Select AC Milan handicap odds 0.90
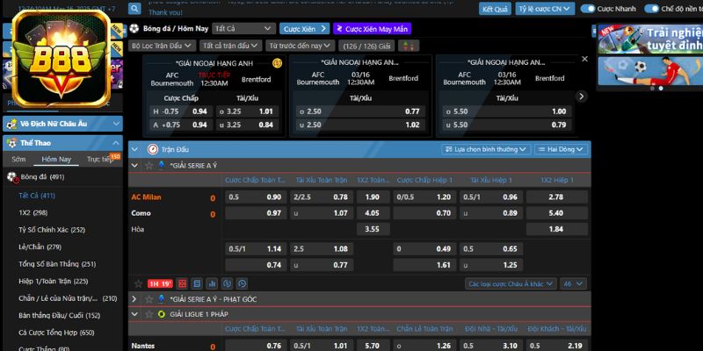The image size is (703, 351). pos(273,197)
